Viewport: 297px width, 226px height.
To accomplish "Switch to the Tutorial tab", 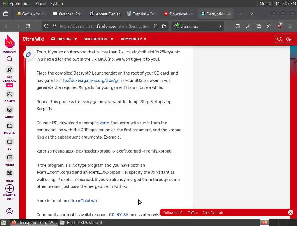I will [x=142, y=14].
